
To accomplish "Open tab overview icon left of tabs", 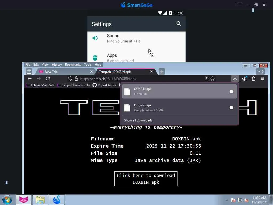I will [x=29, y=72].
